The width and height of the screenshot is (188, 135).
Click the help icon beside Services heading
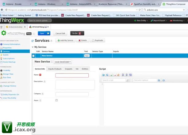[51, 41]
